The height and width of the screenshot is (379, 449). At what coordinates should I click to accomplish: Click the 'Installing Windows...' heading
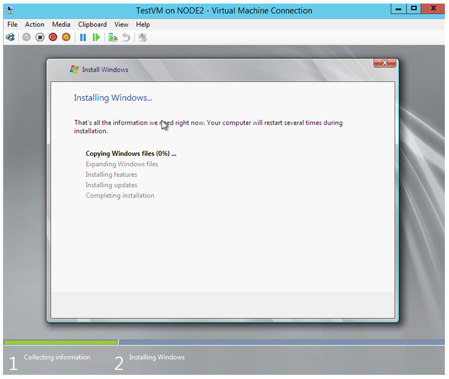(x=113, y=98)
